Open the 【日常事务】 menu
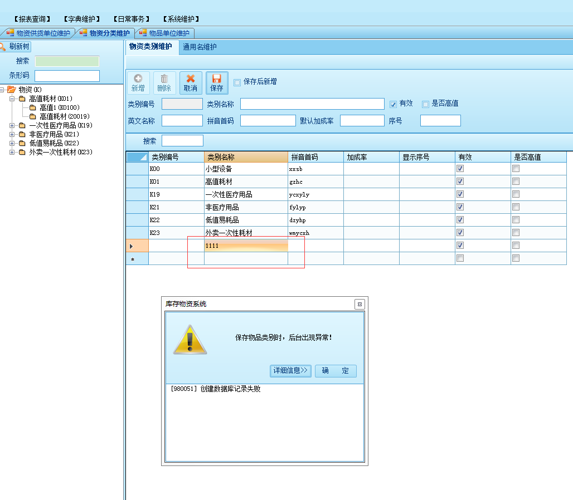 click(132, 19)
